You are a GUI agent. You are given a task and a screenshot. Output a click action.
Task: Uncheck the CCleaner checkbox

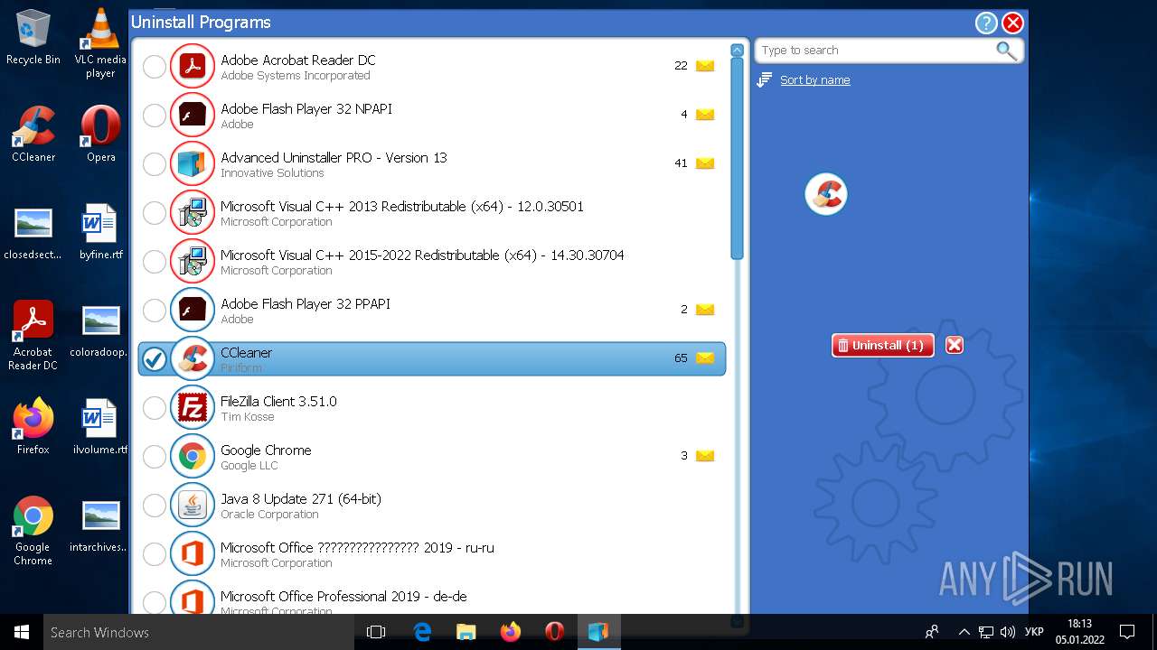click(x=155, y=358)
